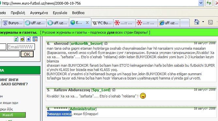Switch to the second red-flower icon tab
Image resolution: width=218 pixels, height=121 pixels.
tap(147, 23)
